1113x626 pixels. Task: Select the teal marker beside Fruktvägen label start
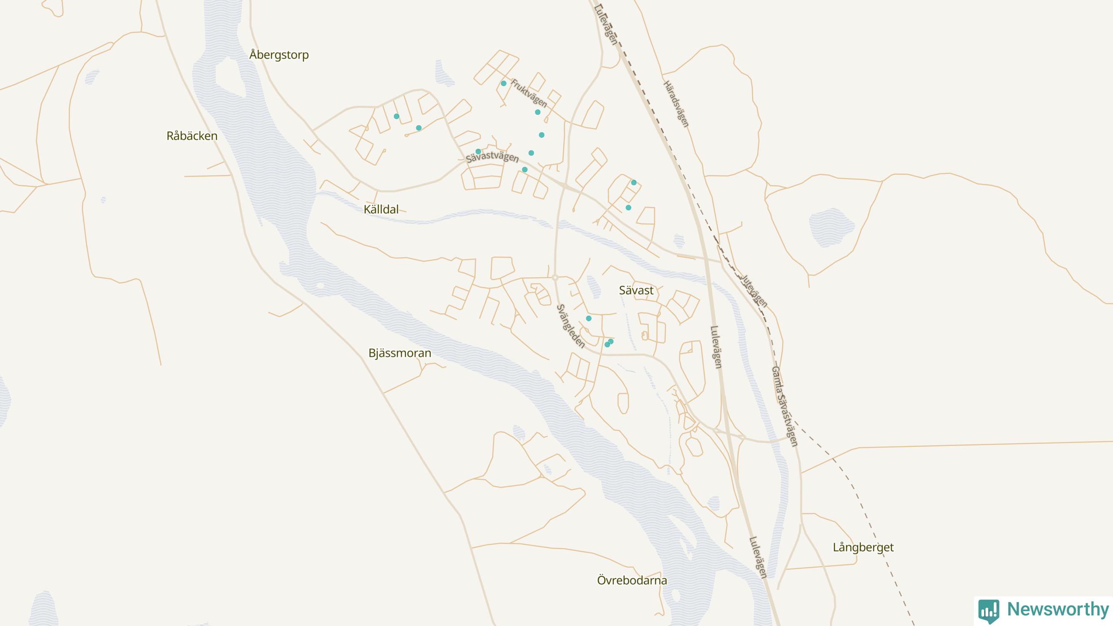coord(503,83)
